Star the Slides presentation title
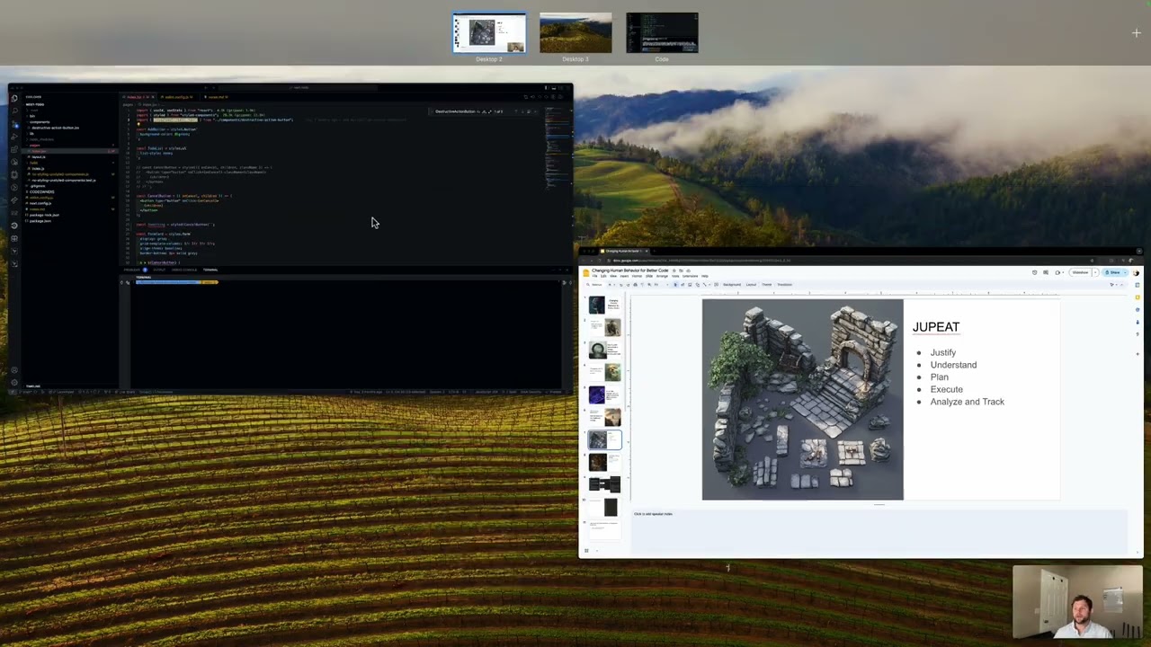This screenshot has height=647, width=1151. click(x=673, y=270)
